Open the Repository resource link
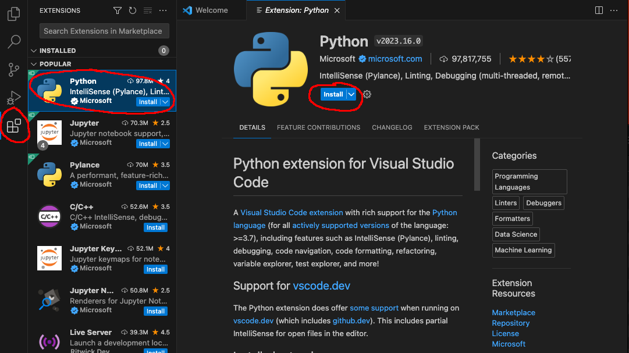629x353 pixels. click(511, 323)
